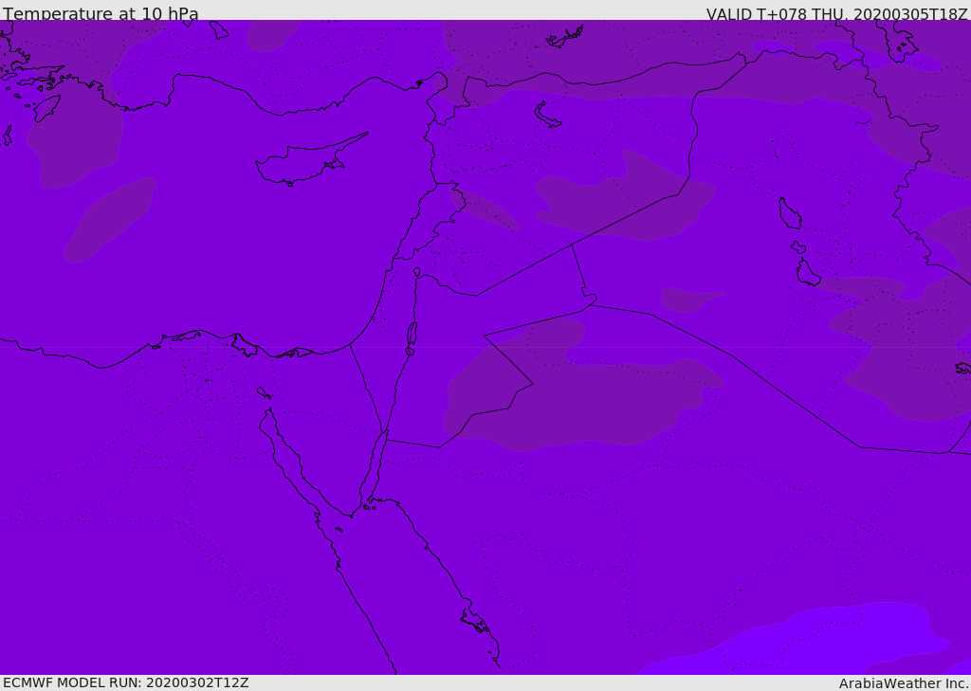Click the 'VALID T+078 THU. 20200305T18Z' label
Image resolution: width=971 pixels, height=691 pixels.
tap(836, 13)
